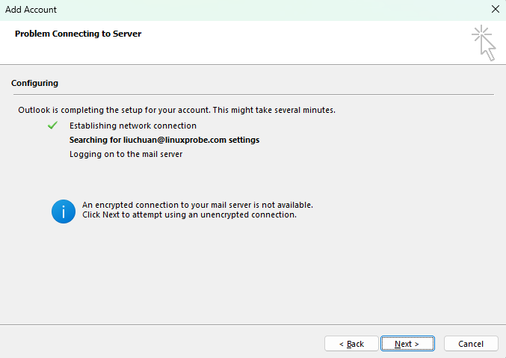506x358 pixels.
Task: Go back using the Back button
Action: point(351,344)
